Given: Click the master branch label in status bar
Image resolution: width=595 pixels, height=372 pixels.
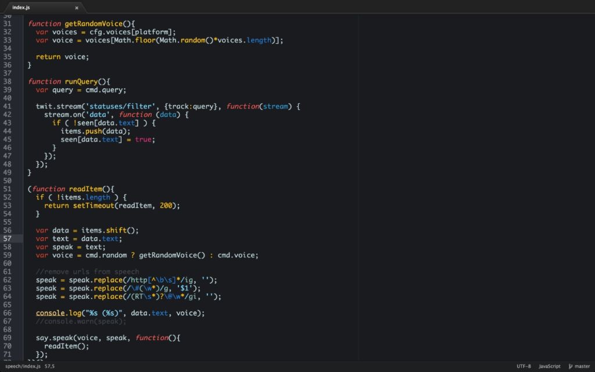Looking at the screenshot, I should (582, 366).
